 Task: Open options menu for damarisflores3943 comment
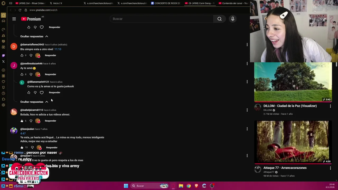point(247,45)
